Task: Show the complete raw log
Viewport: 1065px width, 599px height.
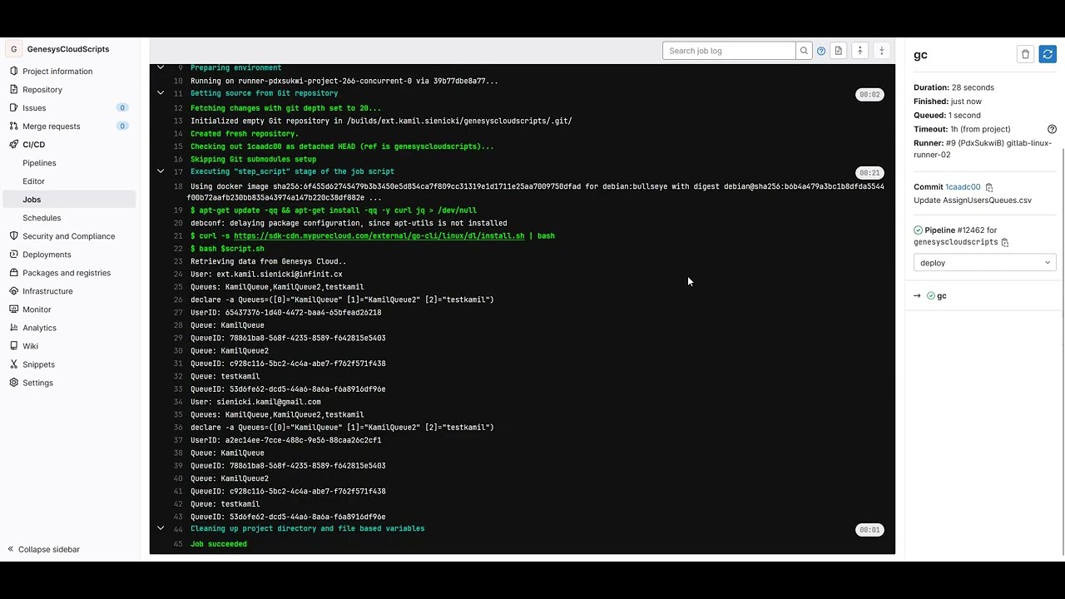Action: [x=839, y=51]
